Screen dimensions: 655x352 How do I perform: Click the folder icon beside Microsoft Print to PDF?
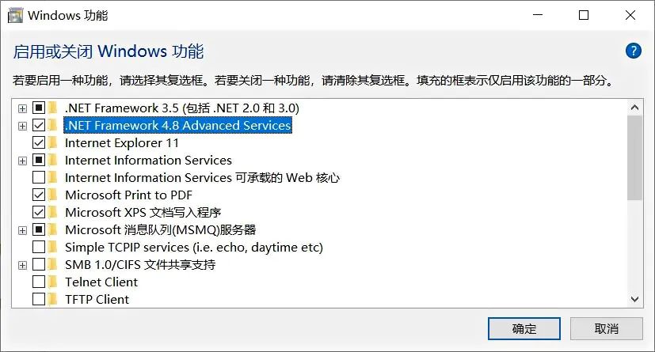pyautogui.click(x=53, y=195)
